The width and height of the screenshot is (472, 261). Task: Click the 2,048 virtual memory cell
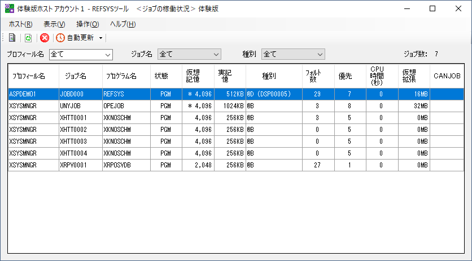point(198,165)
